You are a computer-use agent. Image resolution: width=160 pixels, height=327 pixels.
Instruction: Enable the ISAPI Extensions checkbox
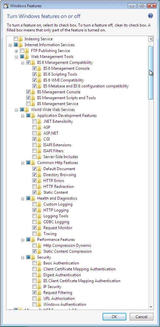34,145
